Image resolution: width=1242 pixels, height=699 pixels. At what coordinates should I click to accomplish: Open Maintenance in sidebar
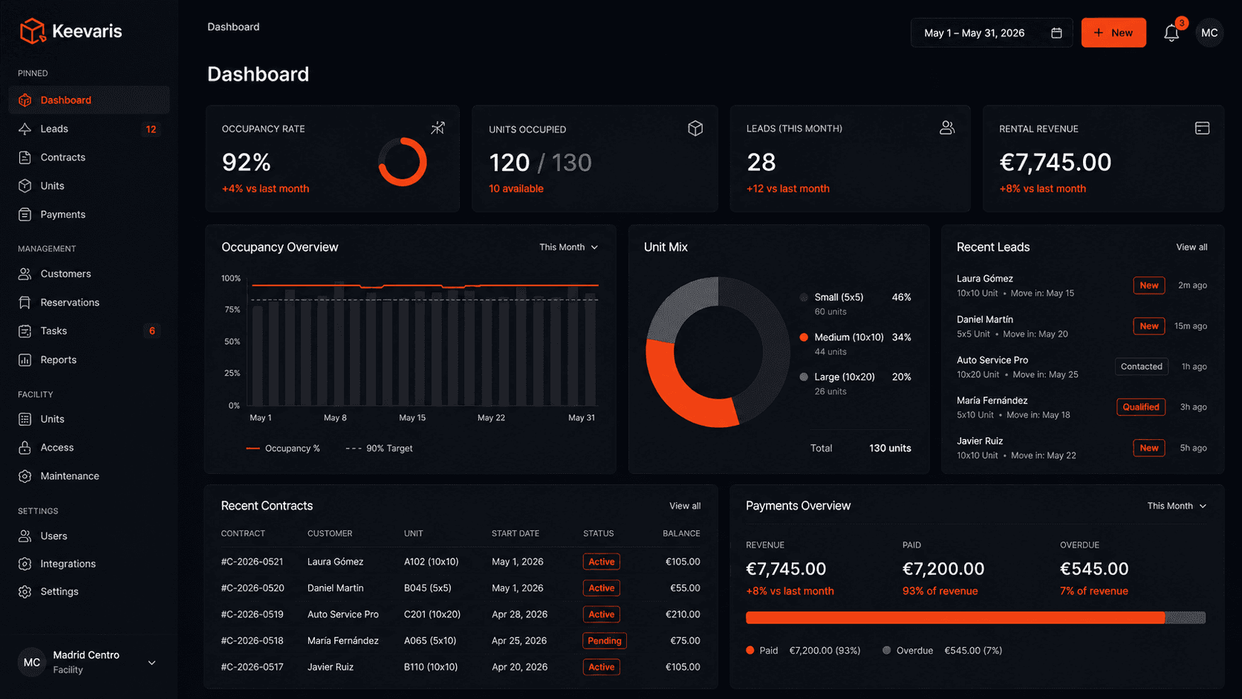89,476
